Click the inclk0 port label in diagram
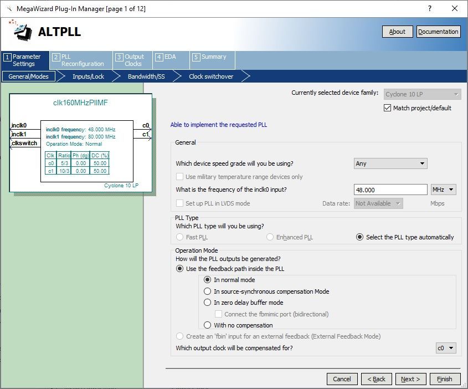Image resolution: width=468 pixels, height=389 pixels. click(19, 125)
